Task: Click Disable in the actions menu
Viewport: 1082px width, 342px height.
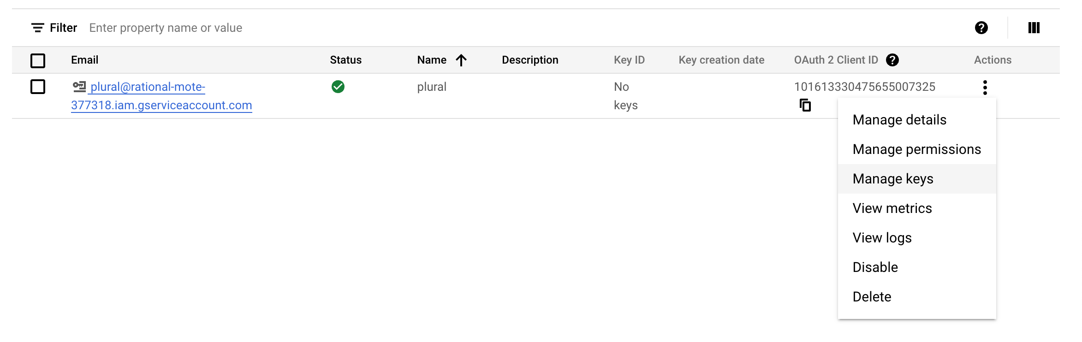Action: (875, 267)
